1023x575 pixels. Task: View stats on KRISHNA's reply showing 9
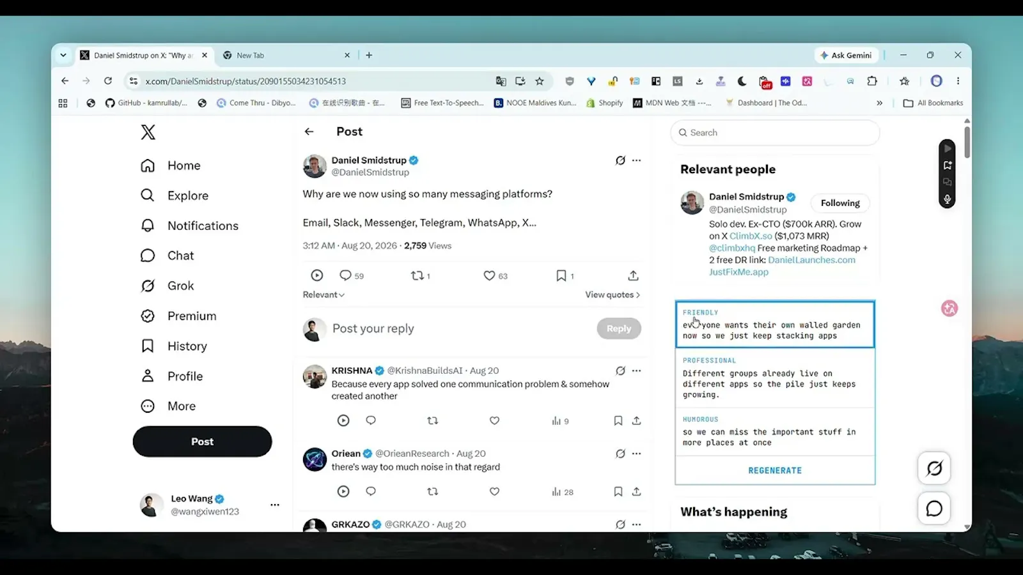tap(560, 421)
